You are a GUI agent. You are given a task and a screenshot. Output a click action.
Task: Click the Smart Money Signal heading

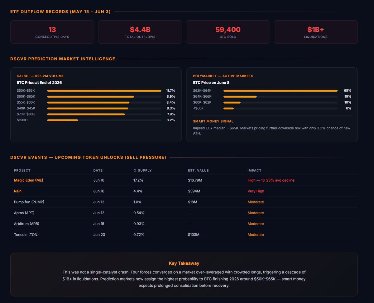213,121
